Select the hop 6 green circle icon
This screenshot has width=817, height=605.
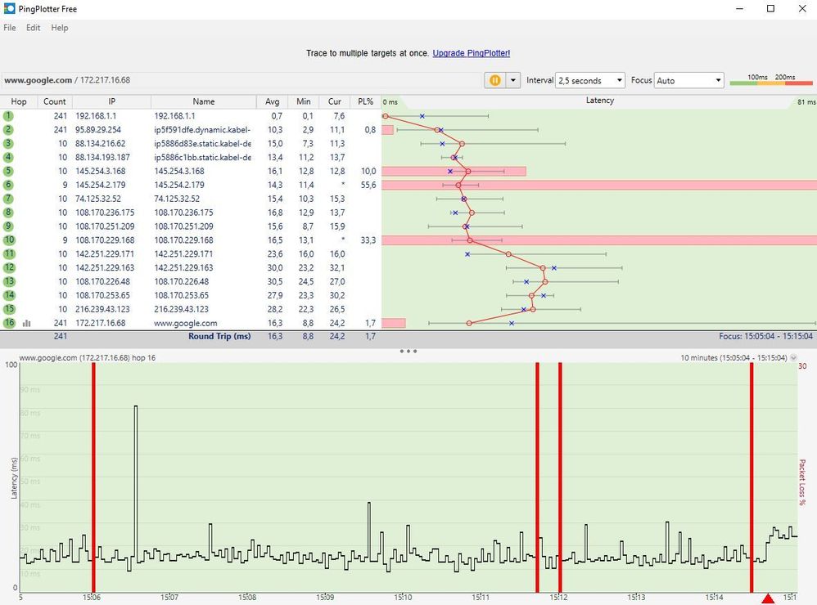(x=8, y=185)
